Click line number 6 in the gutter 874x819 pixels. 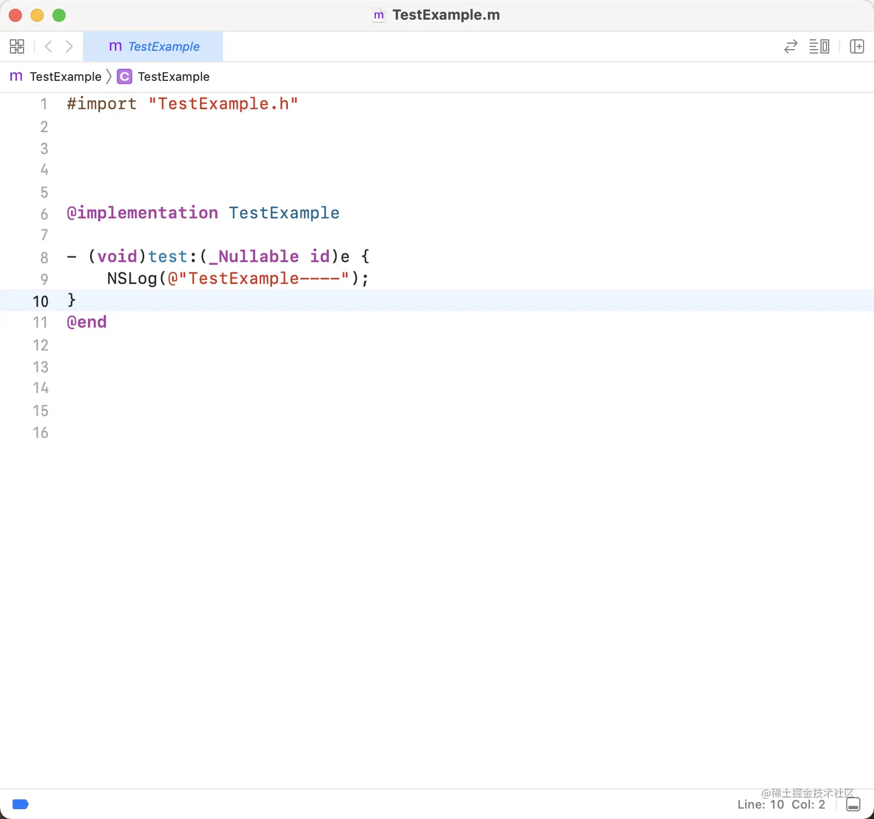tap(44, 214)
